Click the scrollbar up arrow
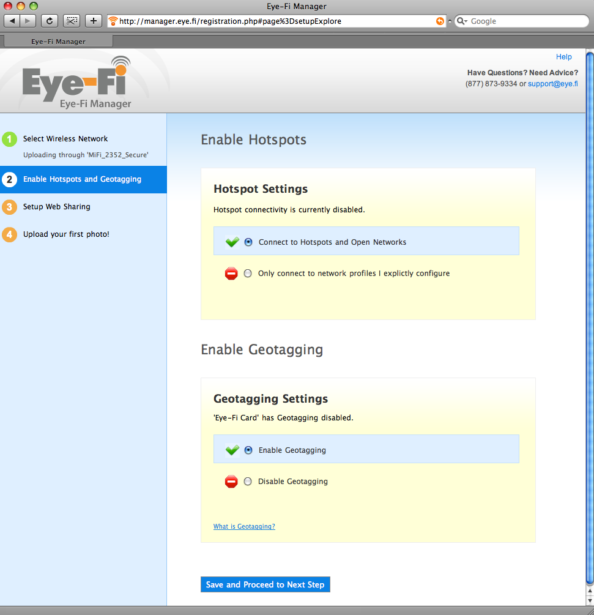This screenshot has height=615, width=594. click(x=590, y=591)
